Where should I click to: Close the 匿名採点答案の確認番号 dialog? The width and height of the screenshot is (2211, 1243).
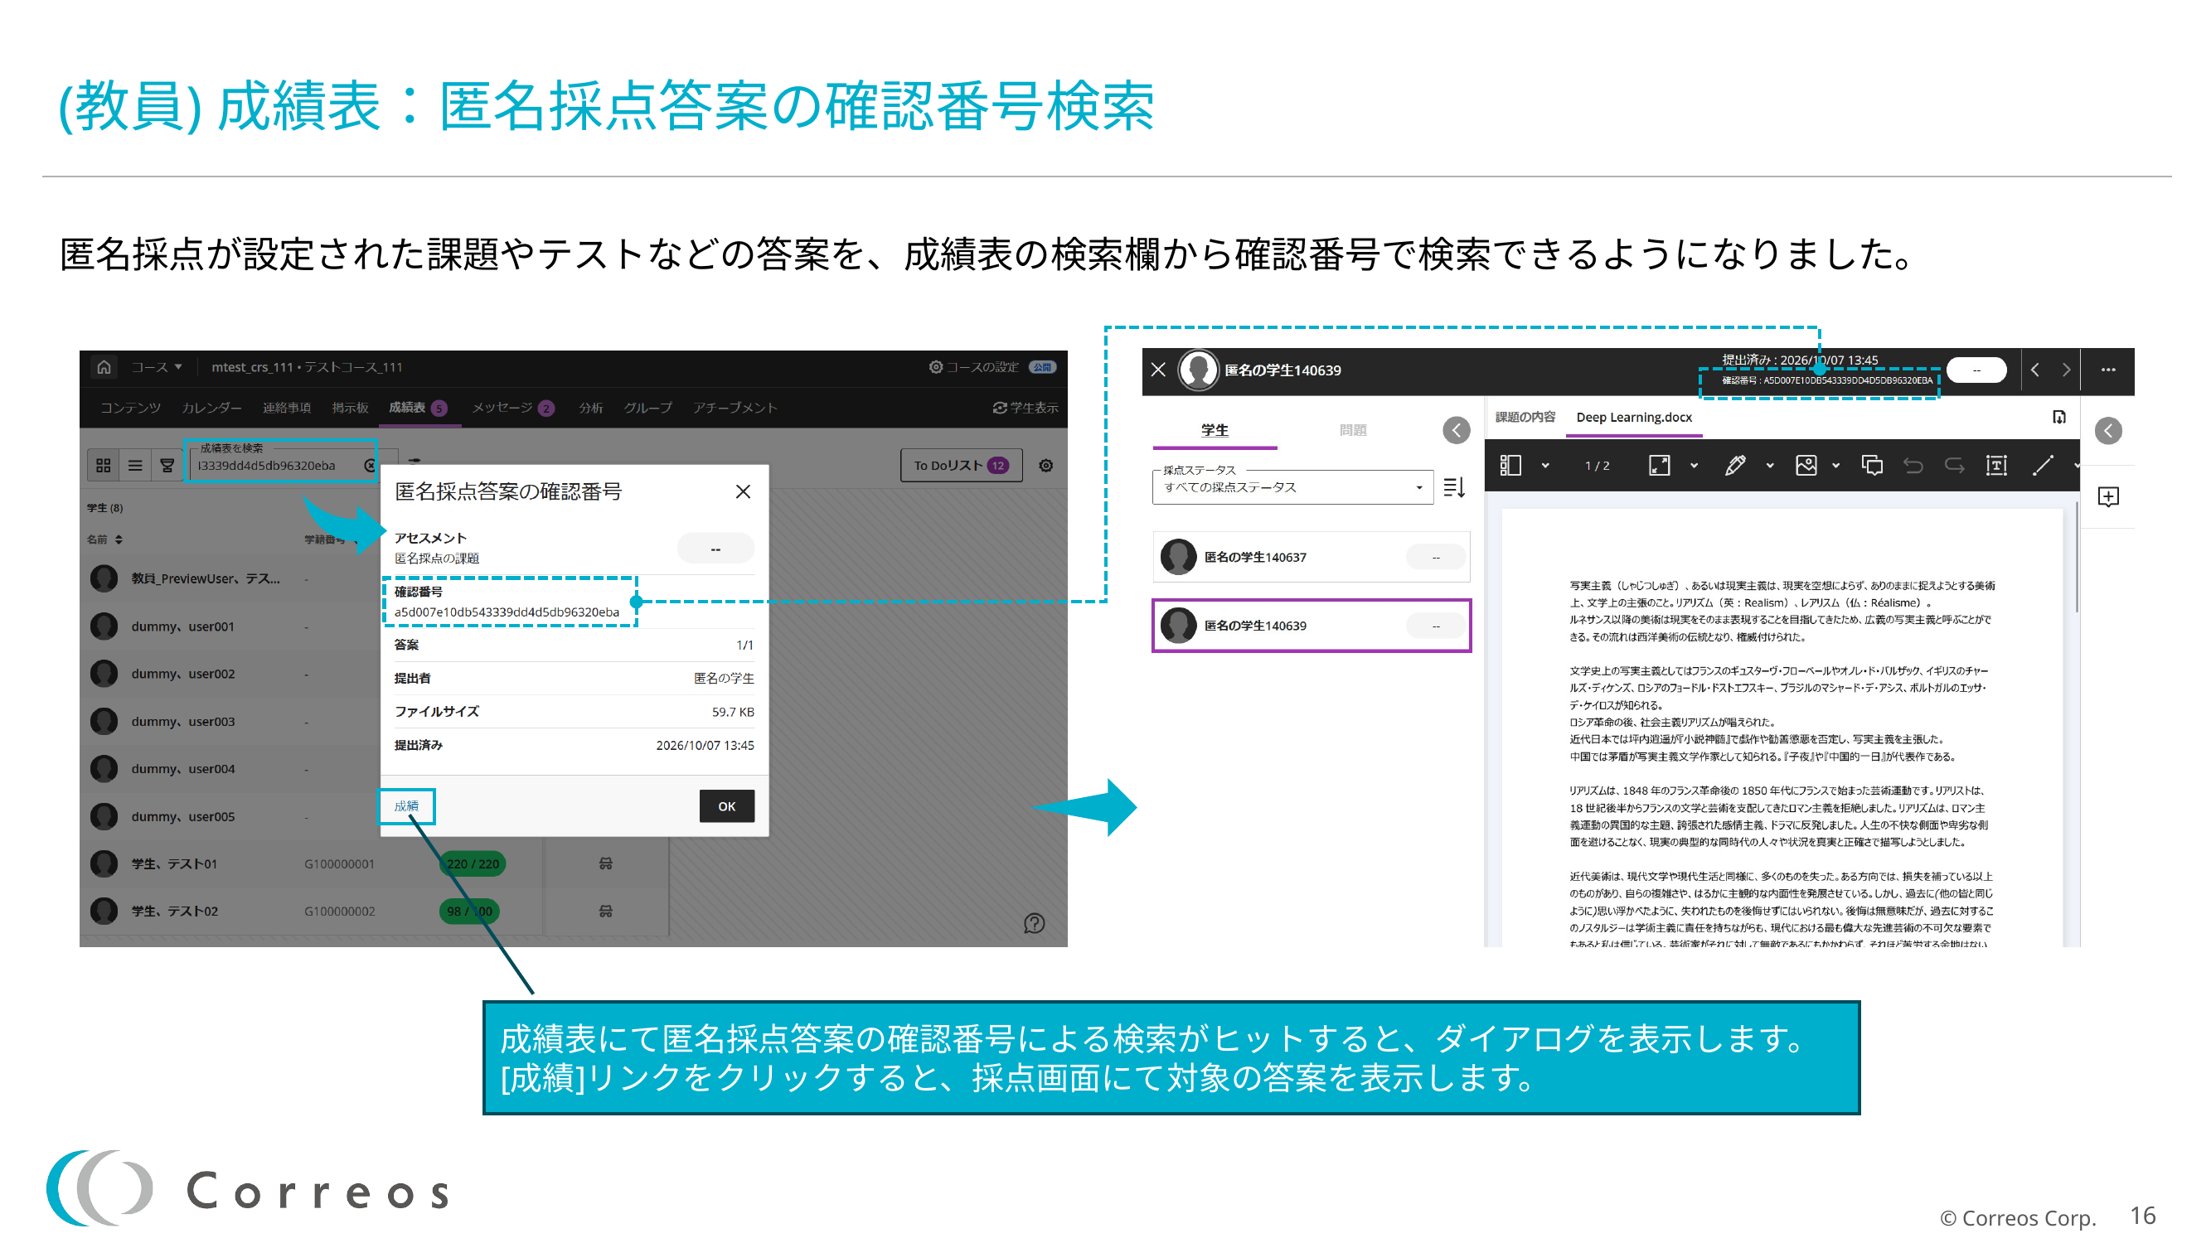744,491
